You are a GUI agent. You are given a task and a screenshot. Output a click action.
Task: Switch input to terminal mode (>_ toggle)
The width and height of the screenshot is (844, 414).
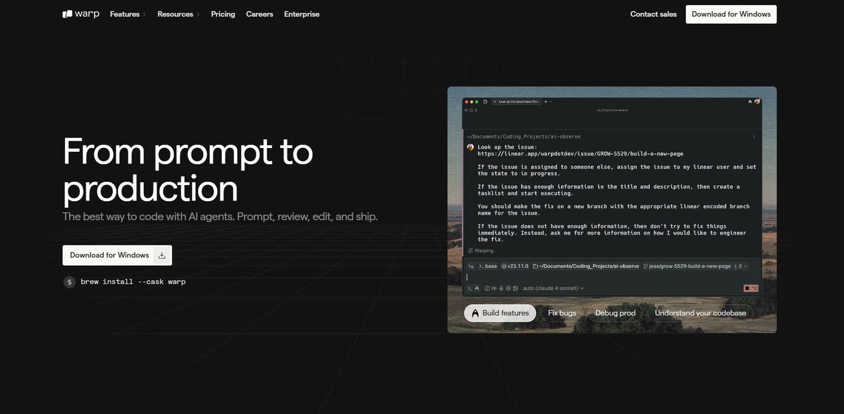[x=470, y=288]
